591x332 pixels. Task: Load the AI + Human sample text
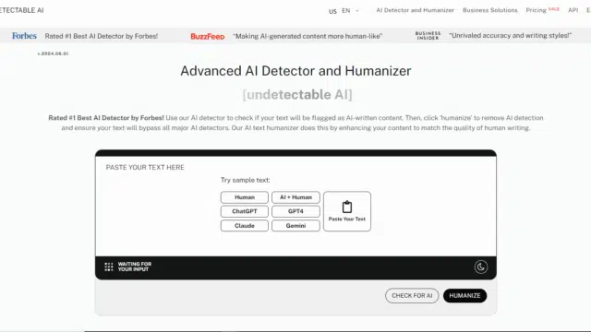(x=295, y=197)
